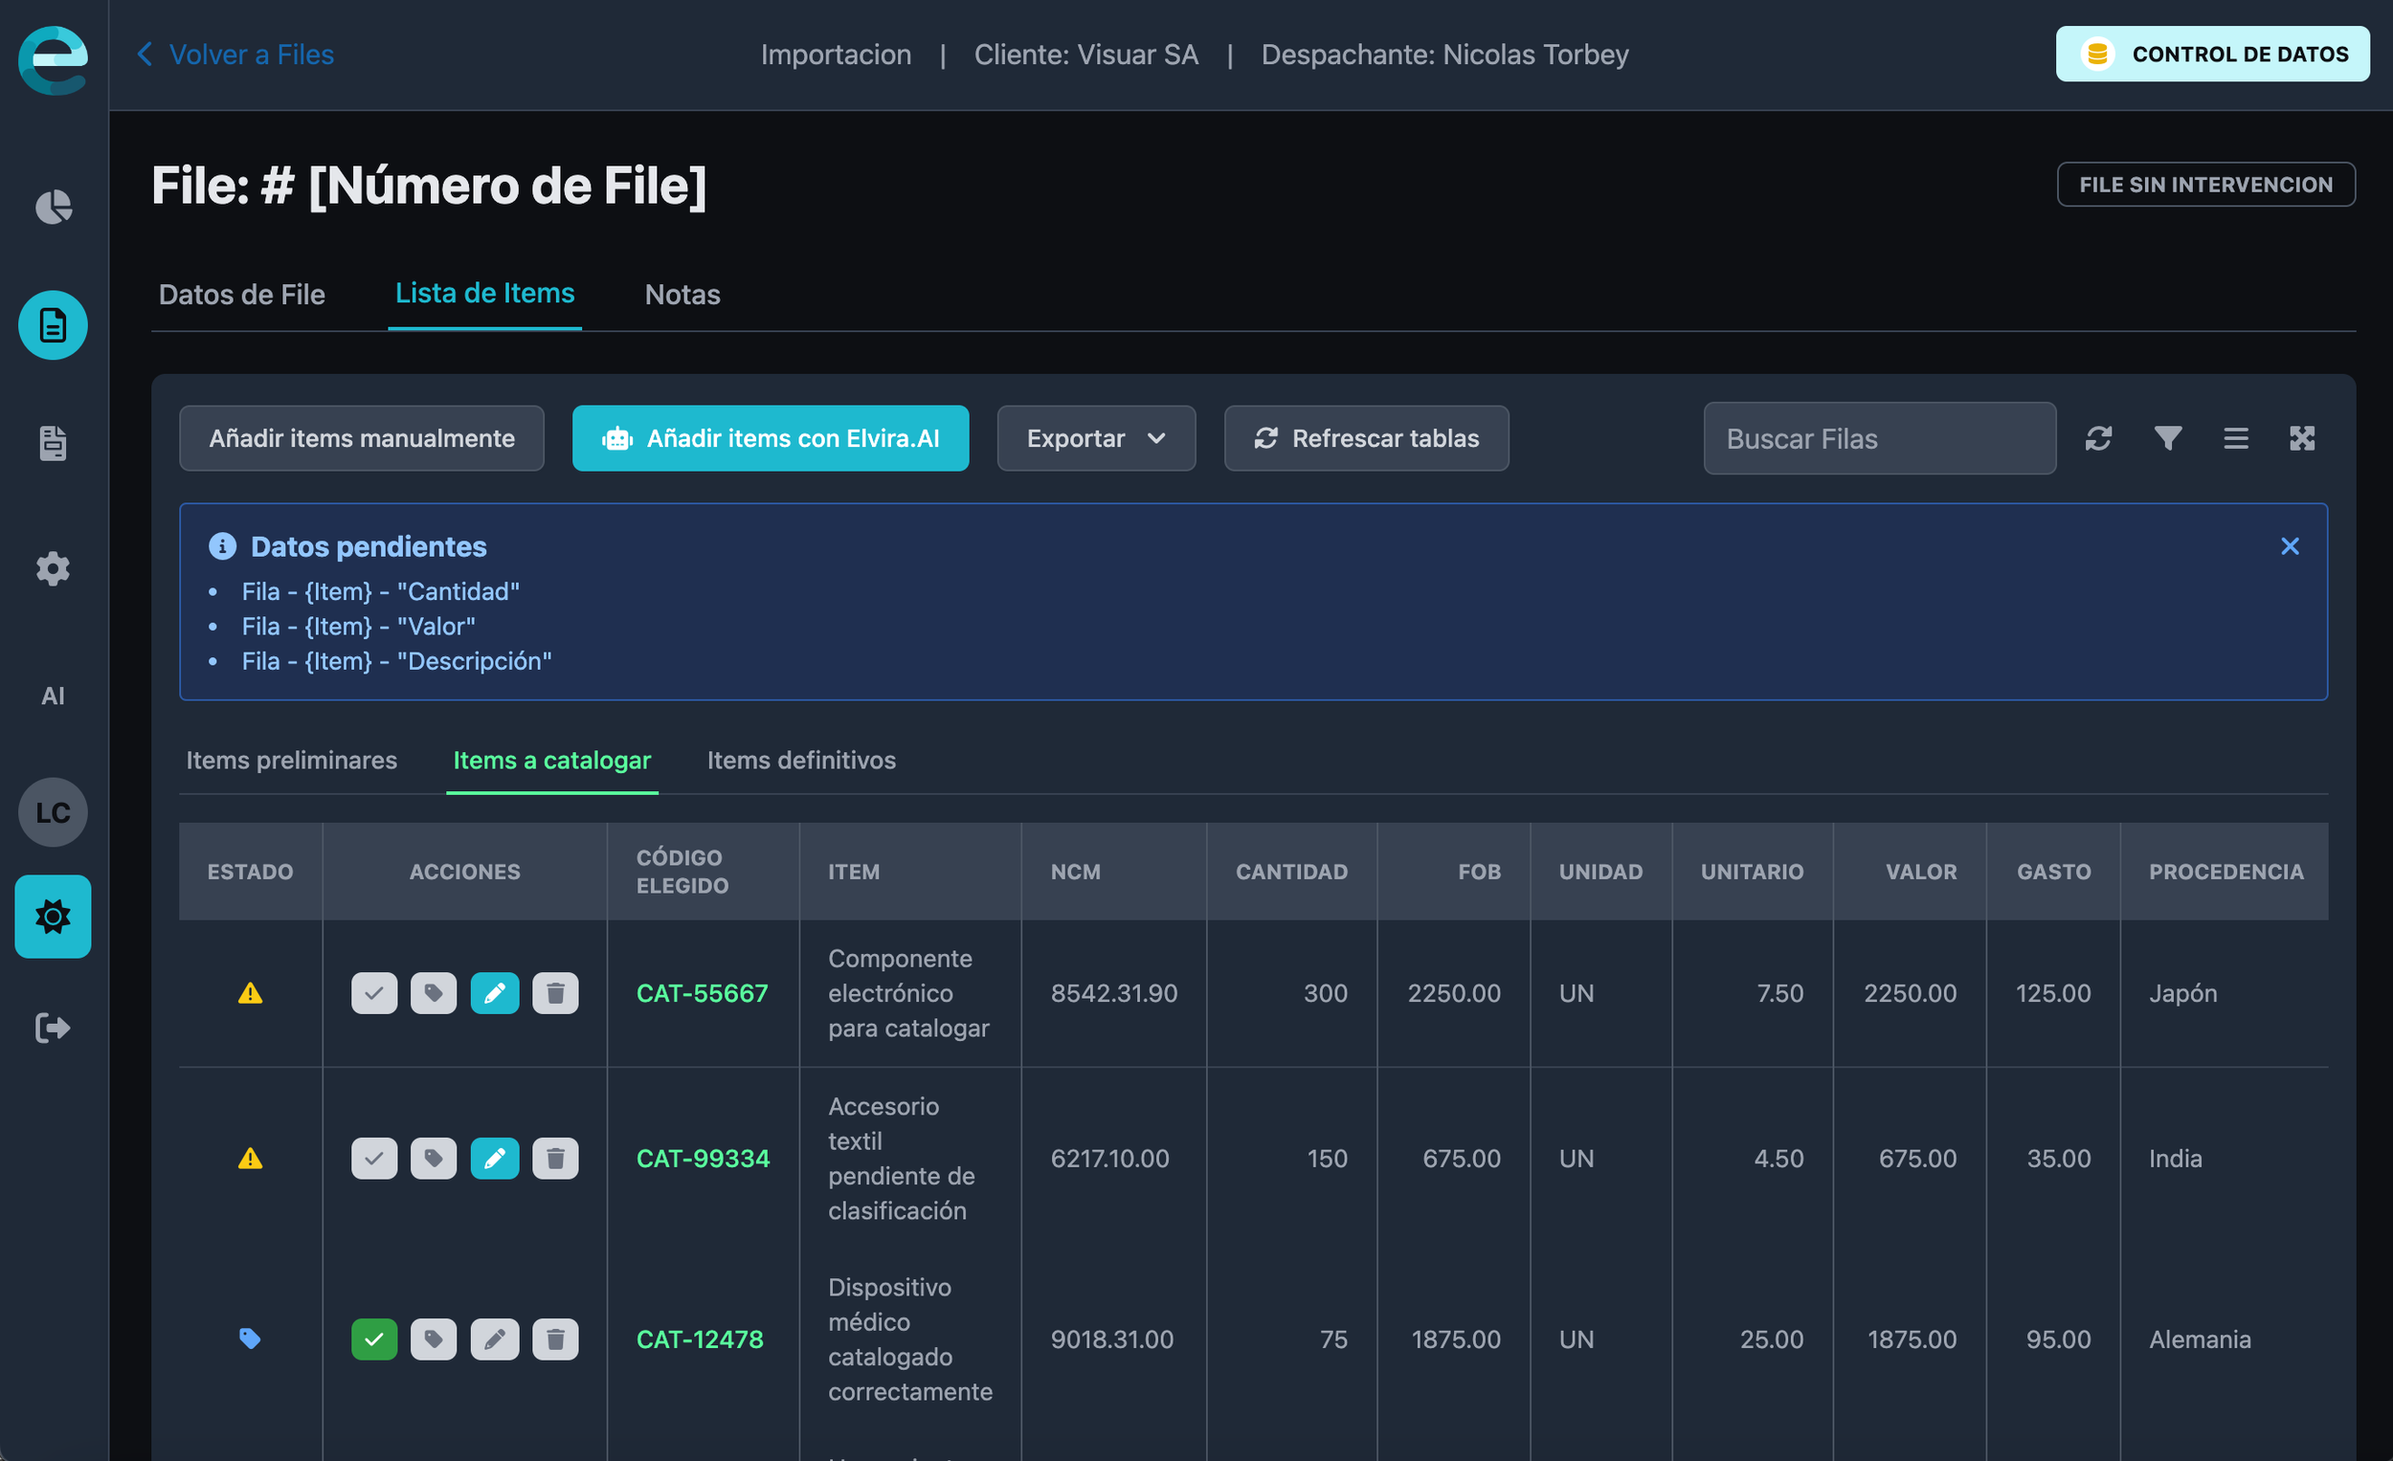Click Añadir items con Elvira.AI button
Image resolution: width=2393 pixels, height=1461 pixels.
(x=771, y=438)
